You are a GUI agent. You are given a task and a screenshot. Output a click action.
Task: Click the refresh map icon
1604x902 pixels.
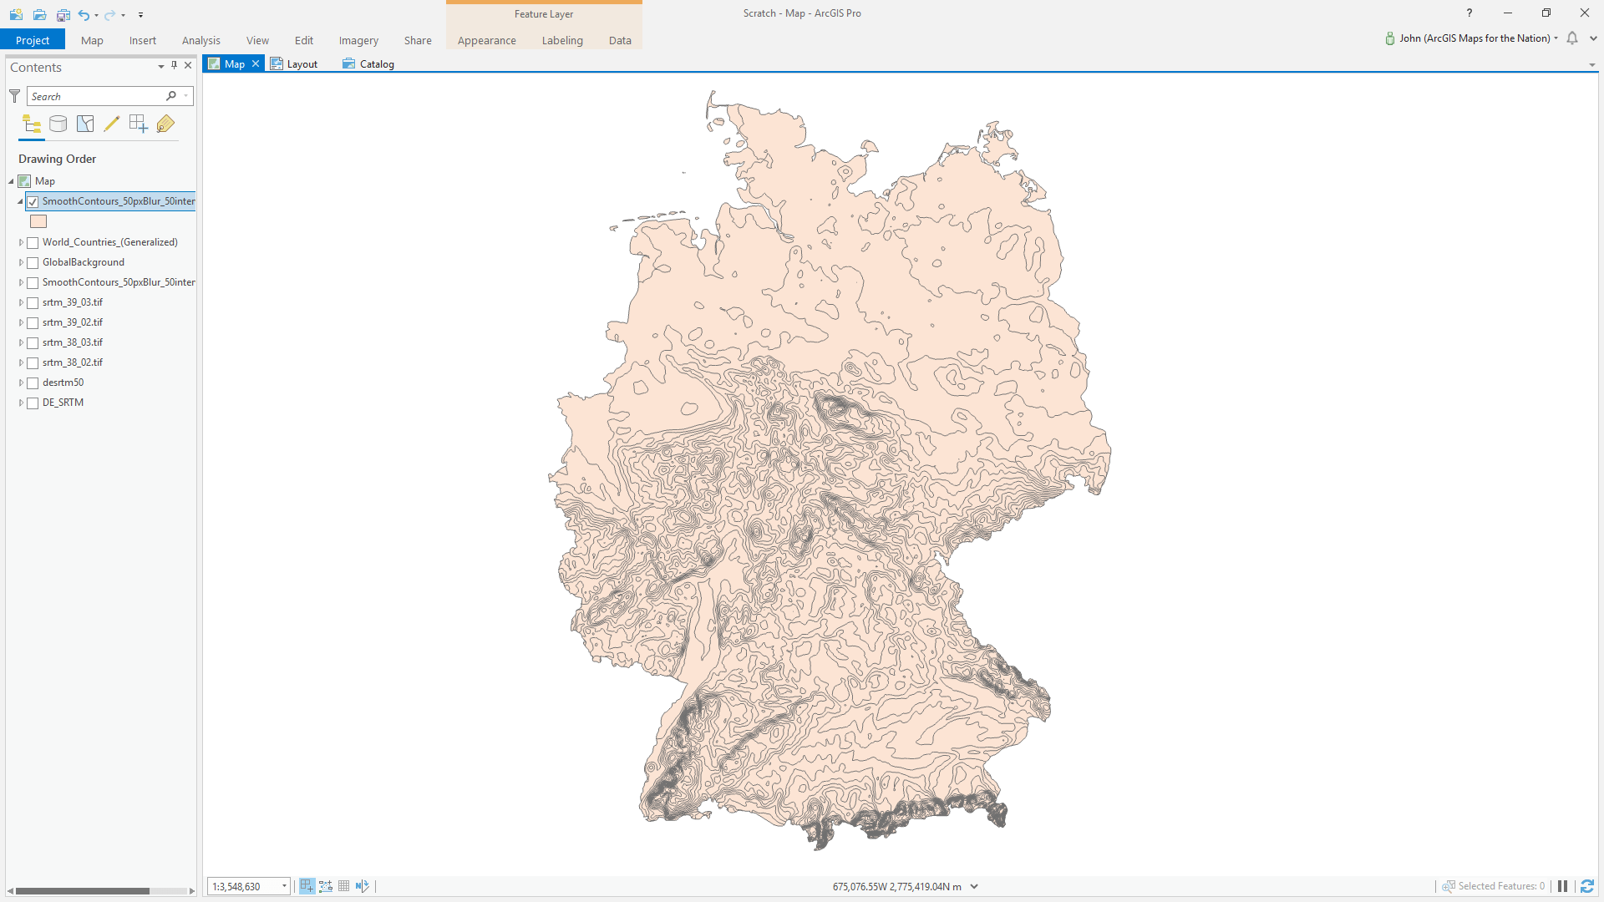pos(1587,886)
